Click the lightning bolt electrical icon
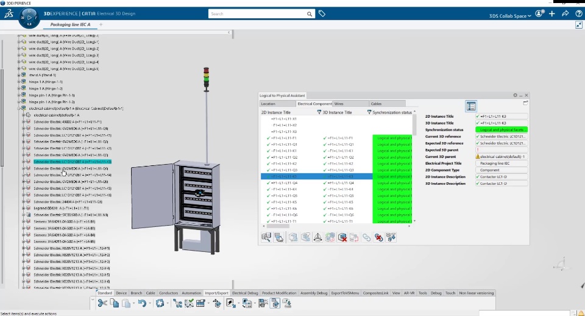Viewport: 585px width, 316px height. tap(230, 303)
